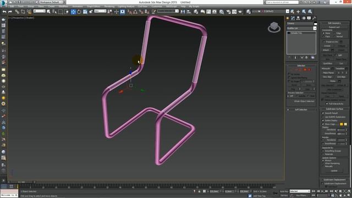The height and width of the screenshot is (198, 352).
Task: Open the Graph Editors menu
Action: [x=94, y=7]
